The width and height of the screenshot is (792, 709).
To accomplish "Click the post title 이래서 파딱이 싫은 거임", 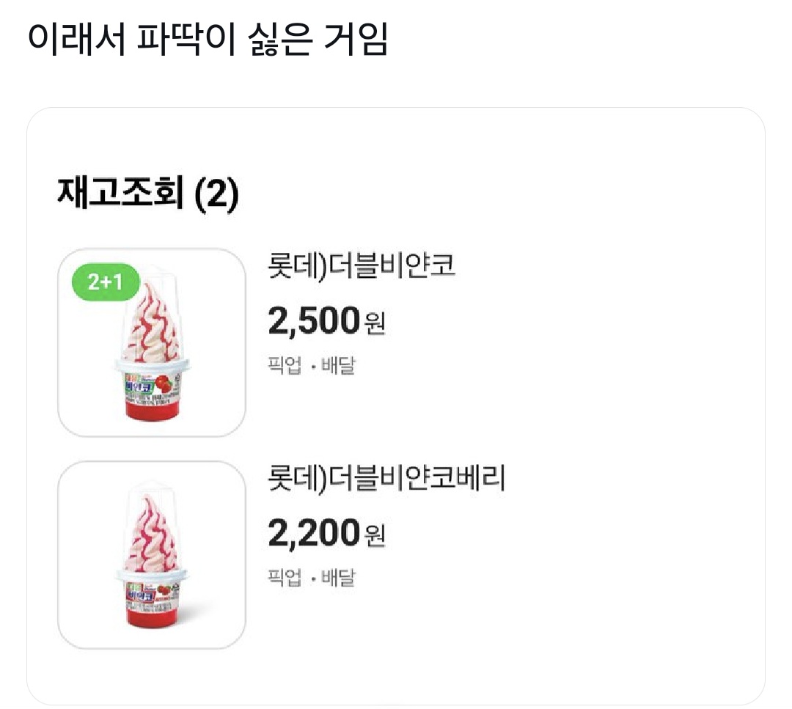I will [207, 40].
